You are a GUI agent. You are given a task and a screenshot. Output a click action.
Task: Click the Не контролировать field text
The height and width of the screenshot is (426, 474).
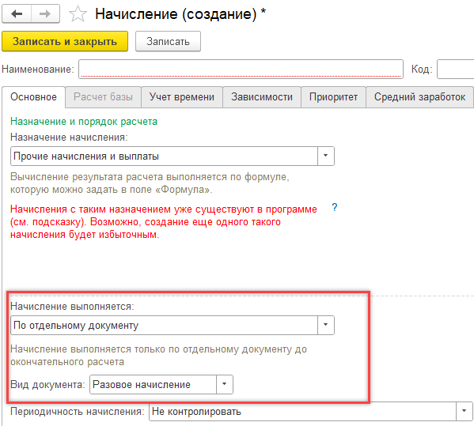coord(196,411)
